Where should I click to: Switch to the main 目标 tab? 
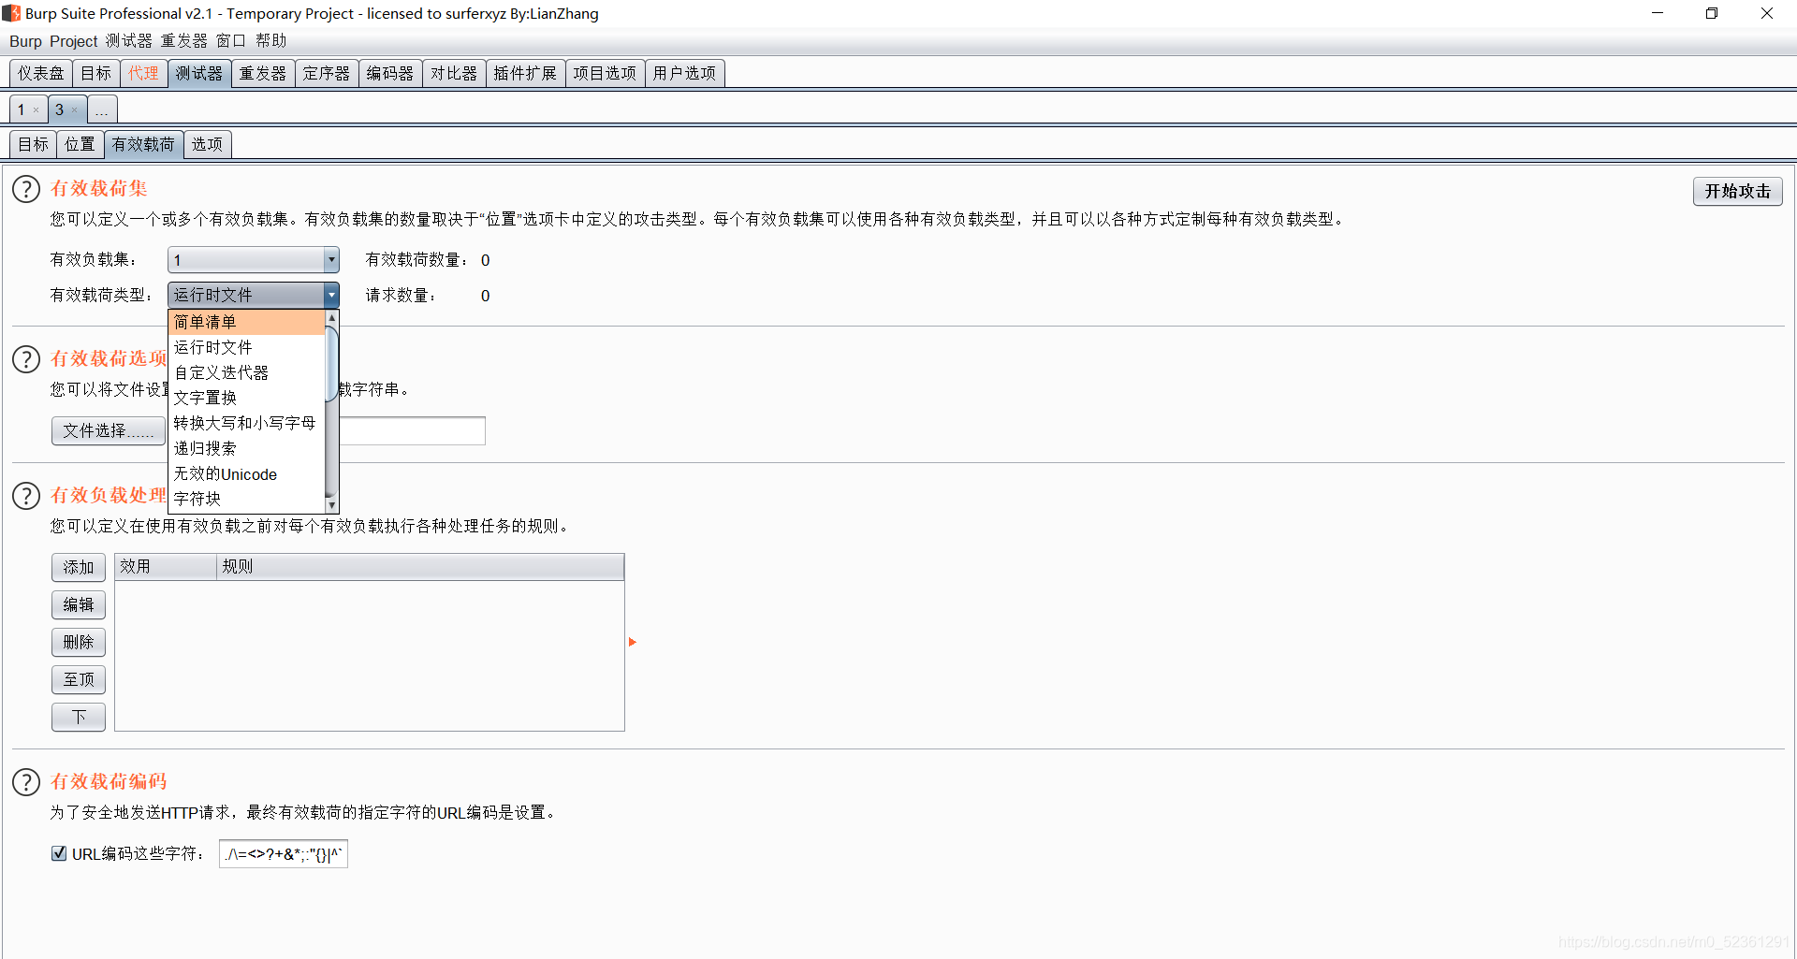(x=95, y=73)
